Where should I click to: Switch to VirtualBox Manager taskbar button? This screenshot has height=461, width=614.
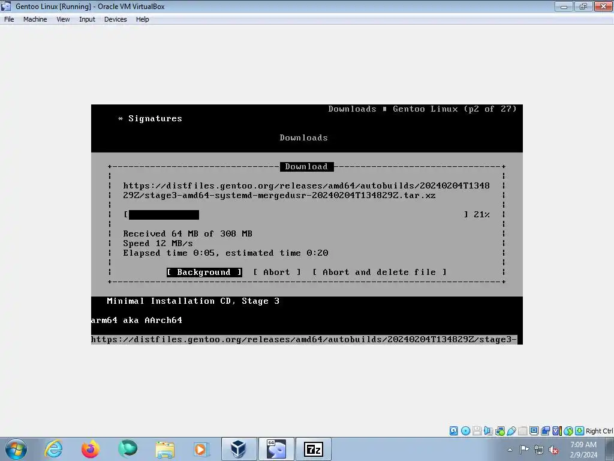pyautogui.click(x=239, y=449)
